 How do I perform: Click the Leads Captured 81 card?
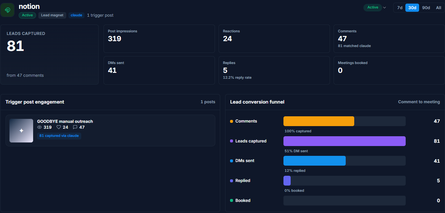click(x=49, y=55)
